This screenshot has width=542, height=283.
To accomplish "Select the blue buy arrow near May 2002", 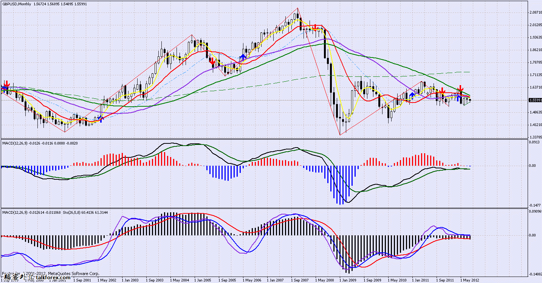I will click(x=100, y=118).
